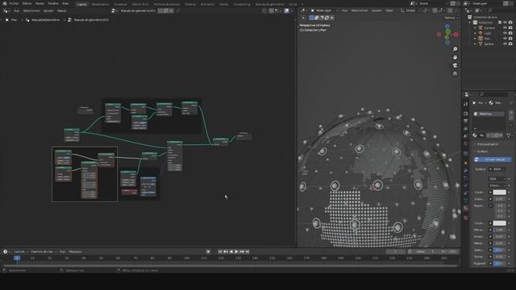Open the Aide menu
The image size is (516, 290).
click(x=65, y=3)
